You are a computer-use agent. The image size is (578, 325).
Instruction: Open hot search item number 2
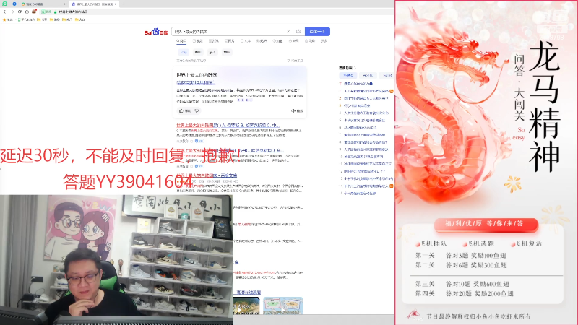click(x=366, y=98)
